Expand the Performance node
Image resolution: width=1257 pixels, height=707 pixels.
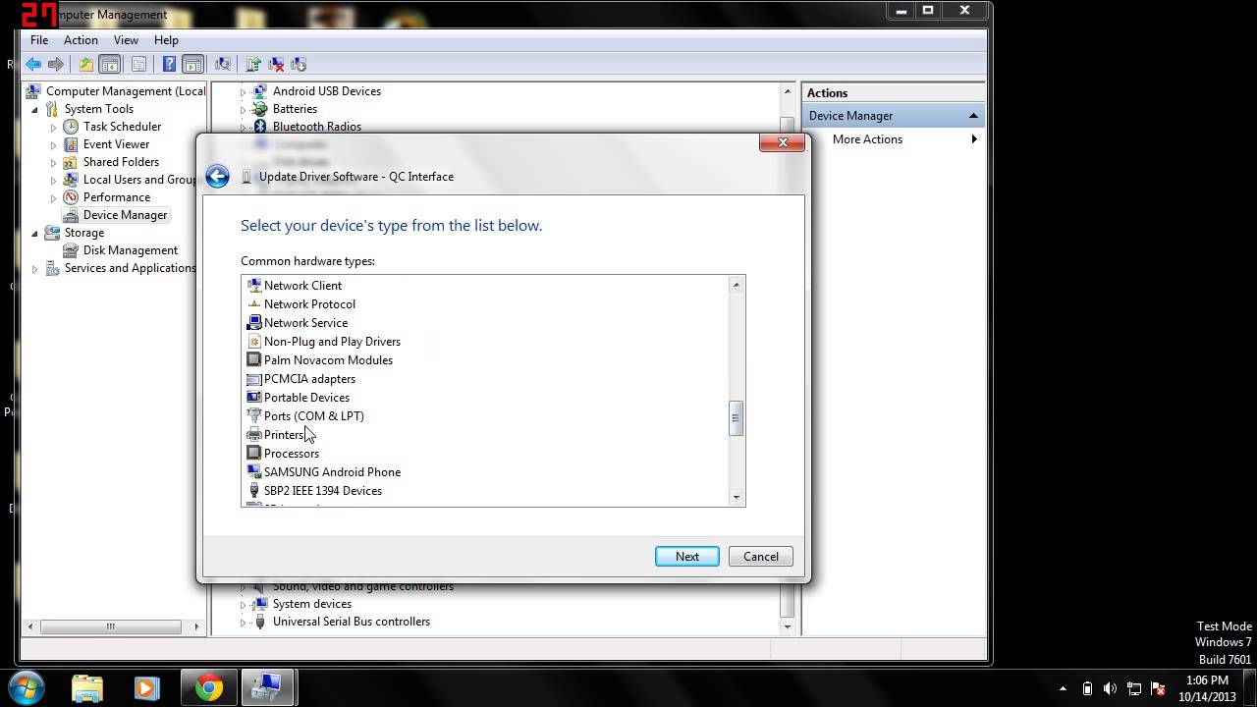[x=54, y=198]
